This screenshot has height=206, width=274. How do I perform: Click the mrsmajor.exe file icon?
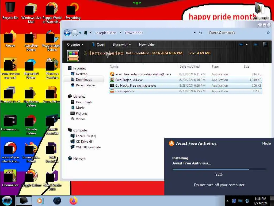click(112, 91)
